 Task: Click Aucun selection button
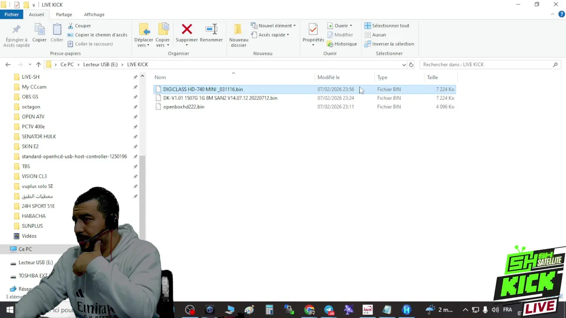pos(375,35)
